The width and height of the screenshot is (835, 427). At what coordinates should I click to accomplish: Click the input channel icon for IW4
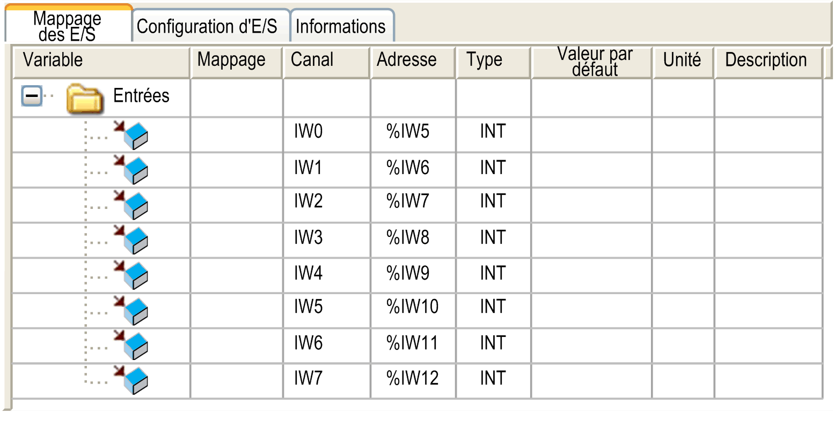coord(131,275)
